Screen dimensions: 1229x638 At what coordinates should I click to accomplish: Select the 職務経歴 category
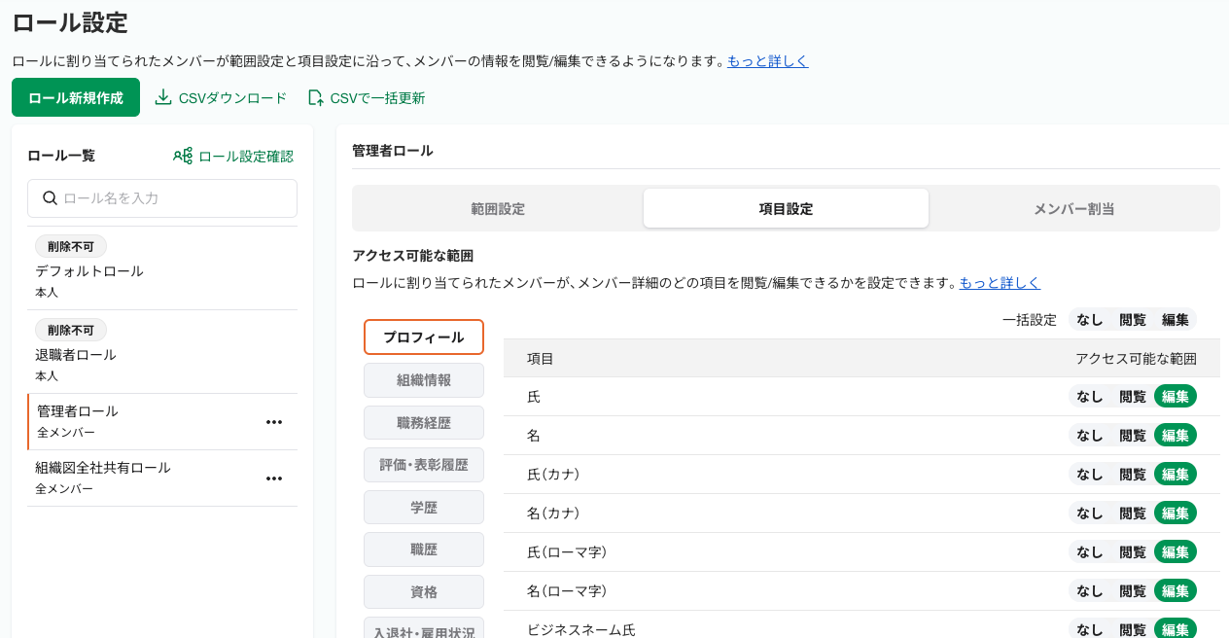[424, 423]
